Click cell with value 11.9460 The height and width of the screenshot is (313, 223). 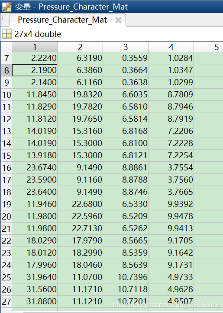[35, 204]
